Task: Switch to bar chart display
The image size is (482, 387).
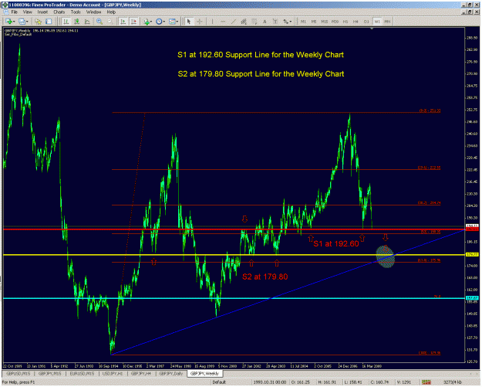Action: point(66,22)
